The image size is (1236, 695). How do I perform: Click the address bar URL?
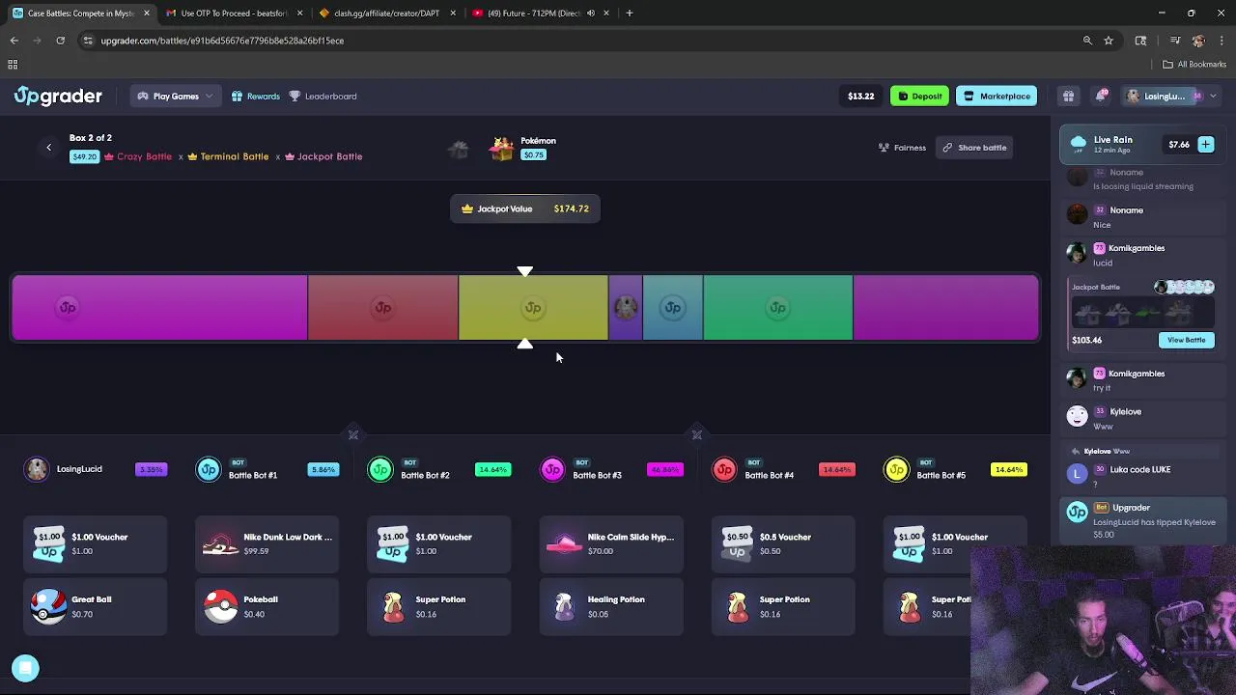point(222,41)
